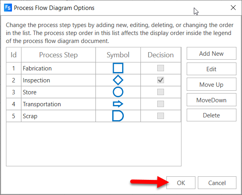Confirm the dialog with OK
The image size is (242, 195).
tap(181, 183)
